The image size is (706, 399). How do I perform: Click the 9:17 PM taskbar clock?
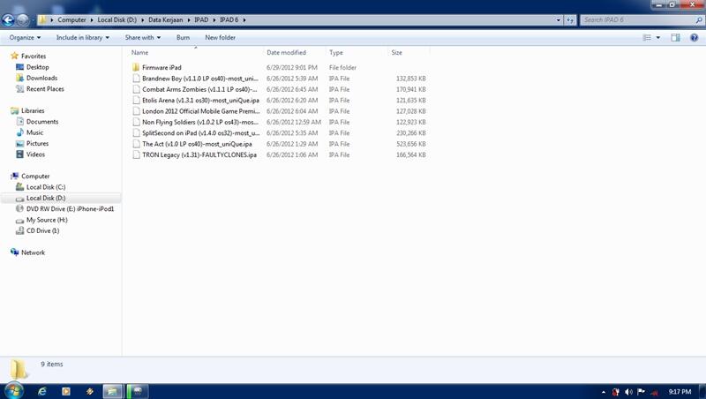tap(680, 392)
